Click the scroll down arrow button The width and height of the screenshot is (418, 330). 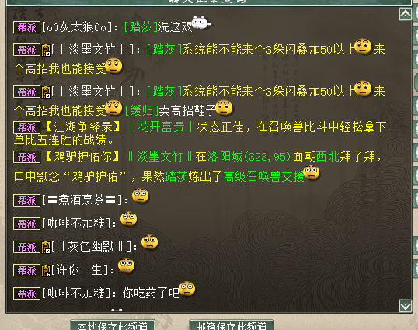(x=406, y=306)
